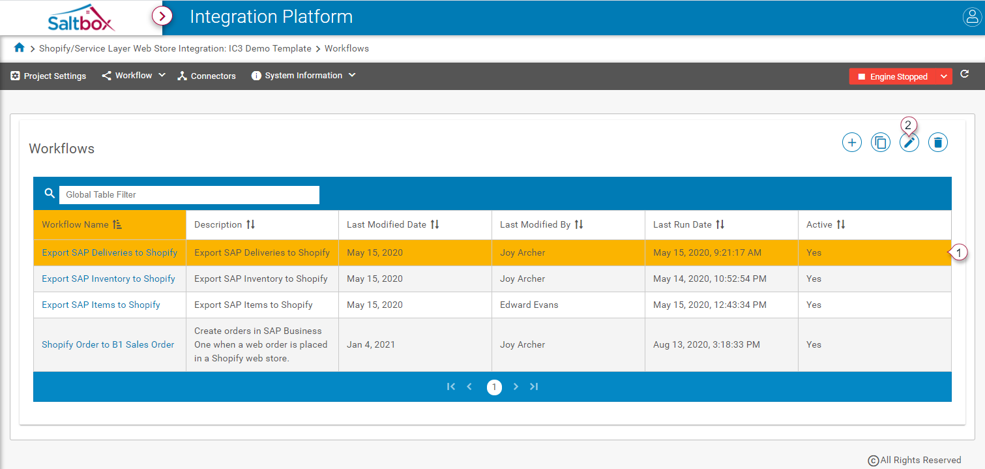Click the Saltbox logo
The width and height of the screenshot is (985, 469).
[81, 18]
